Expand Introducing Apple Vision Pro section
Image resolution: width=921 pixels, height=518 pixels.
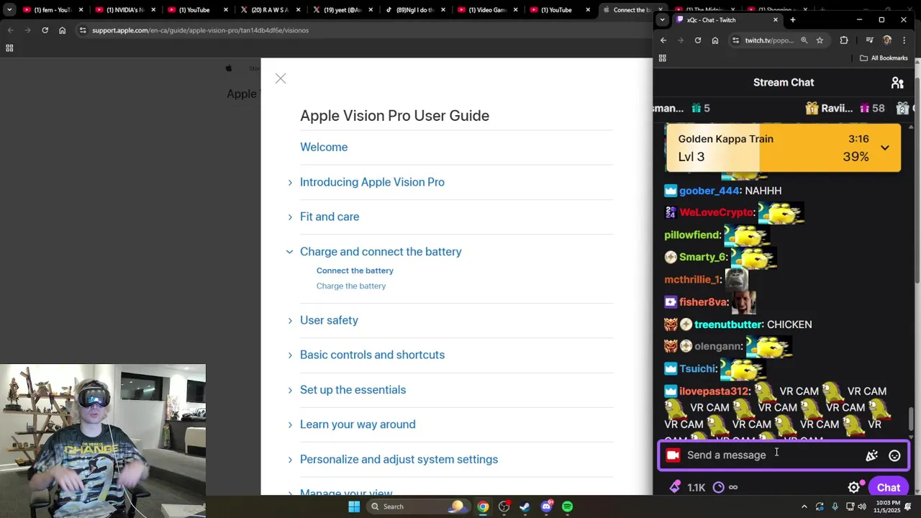[290, 182]
